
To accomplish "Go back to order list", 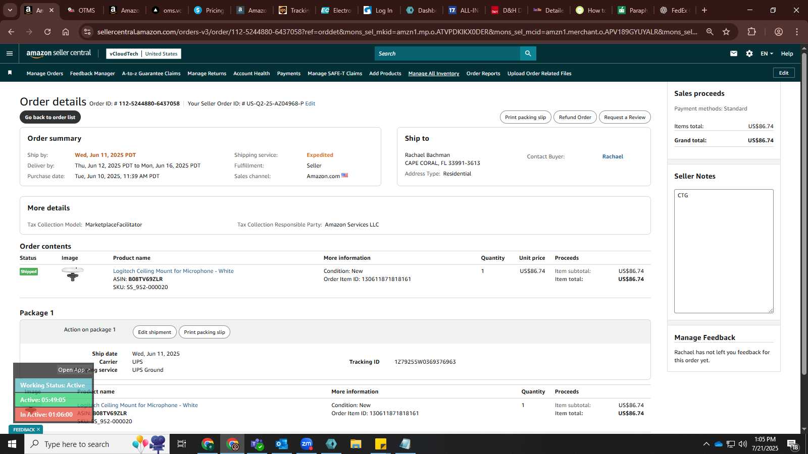I will [50, 117].
